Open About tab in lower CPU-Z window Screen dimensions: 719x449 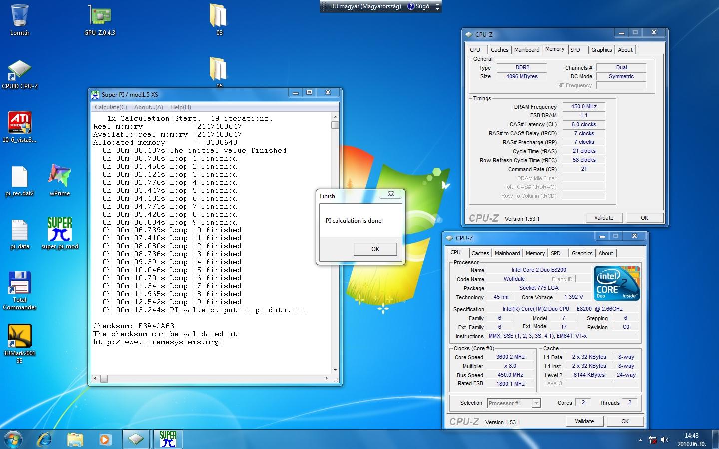click(x=606, y=253)
